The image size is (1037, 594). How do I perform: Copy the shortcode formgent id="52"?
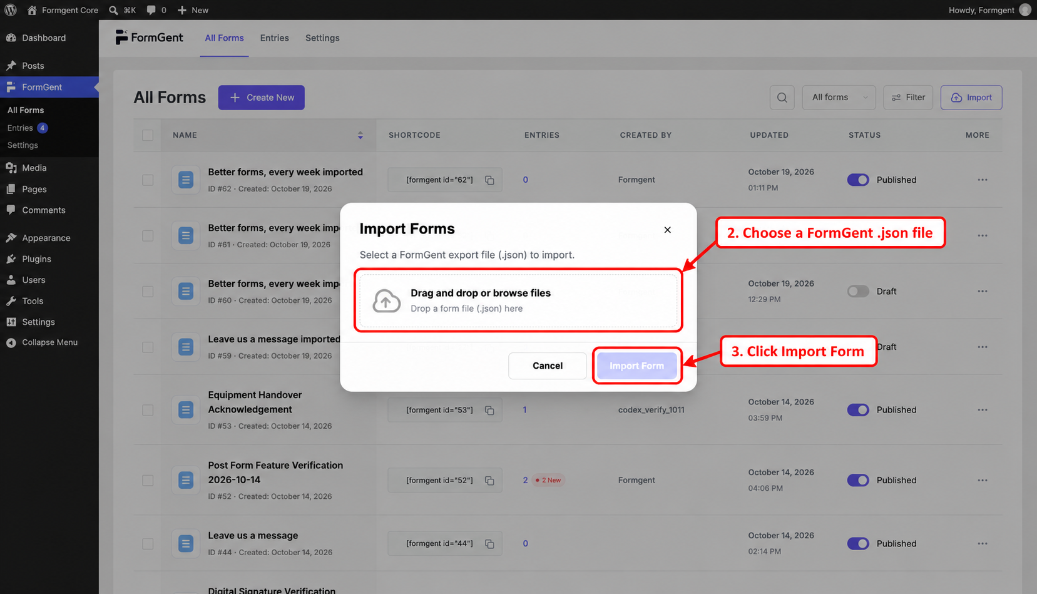(489, 481)
